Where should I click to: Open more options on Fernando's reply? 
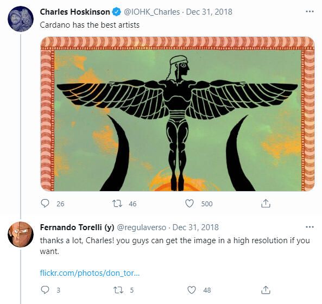[x=310, y=227]
